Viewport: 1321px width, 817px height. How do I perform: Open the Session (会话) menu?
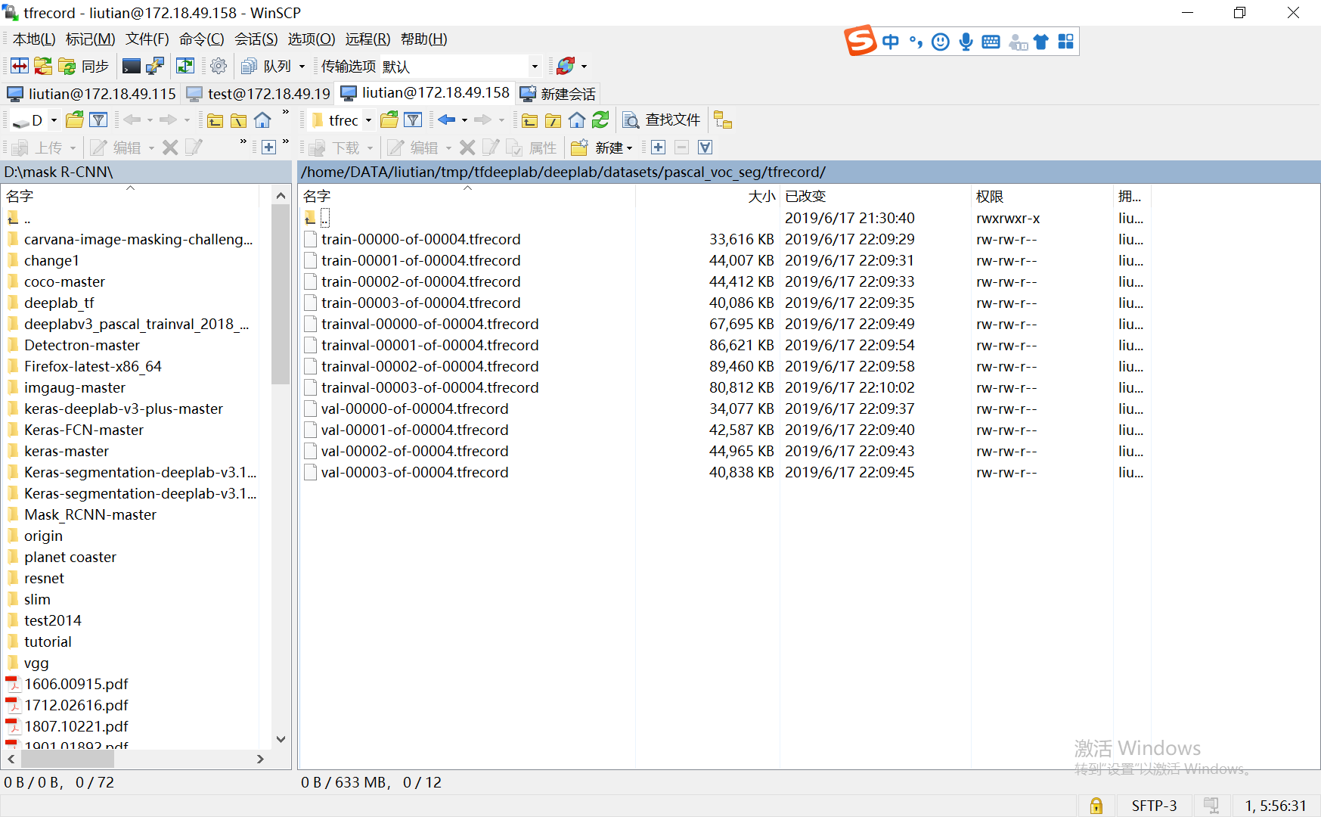[x=256, y=39]
